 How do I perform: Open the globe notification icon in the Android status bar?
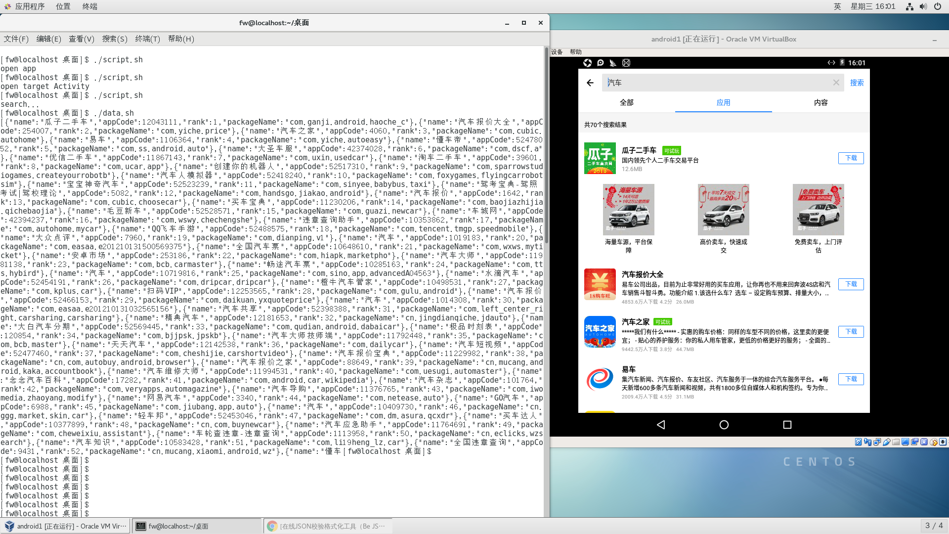pos(587,63)
